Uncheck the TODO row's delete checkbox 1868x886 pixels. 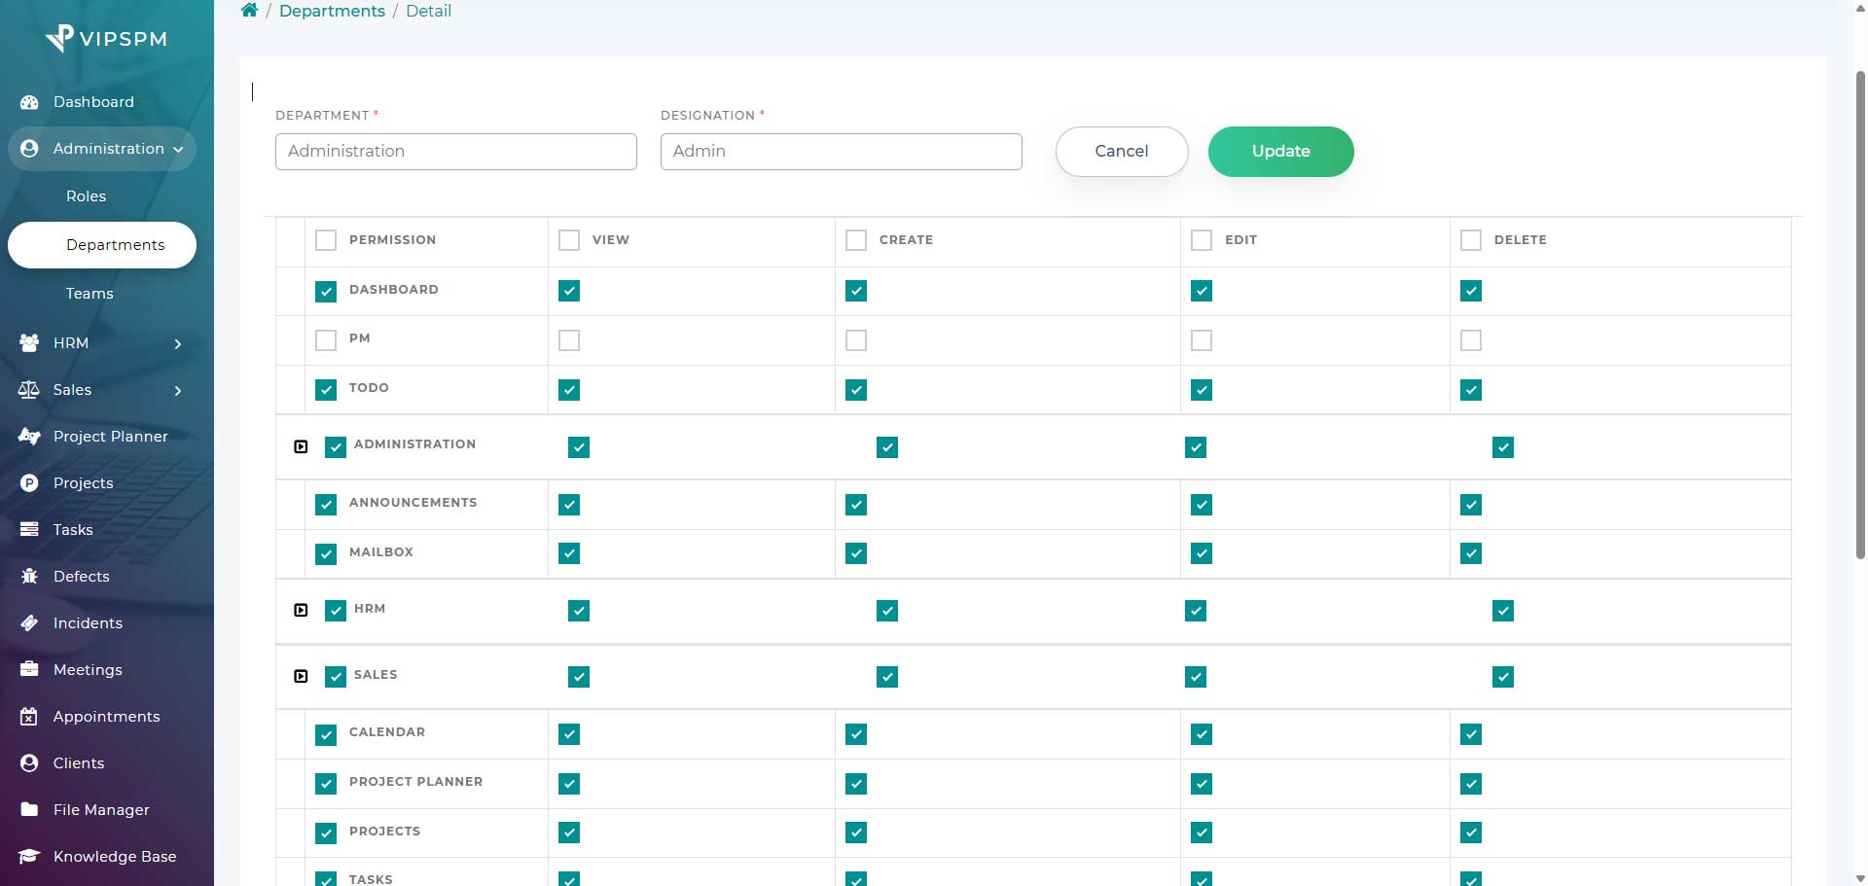tap(1471, 390)
